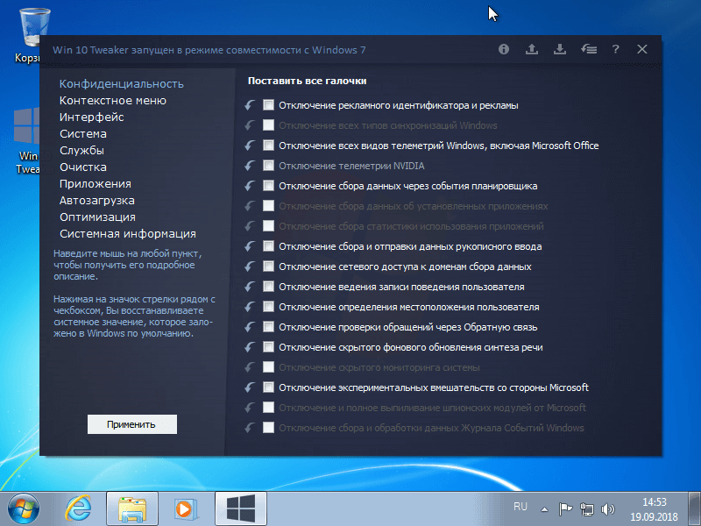Restore default for user location detection
This screenshot has height=526, width=701.
click(x=250, y=306)
